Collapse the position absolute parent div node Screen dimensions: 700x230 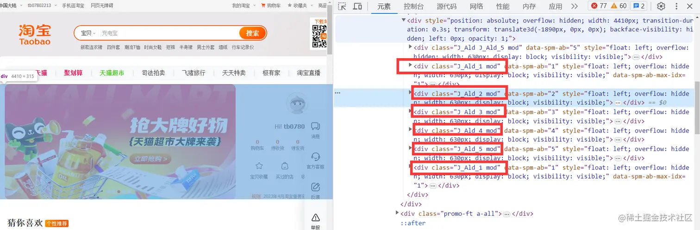coord(404,20)
